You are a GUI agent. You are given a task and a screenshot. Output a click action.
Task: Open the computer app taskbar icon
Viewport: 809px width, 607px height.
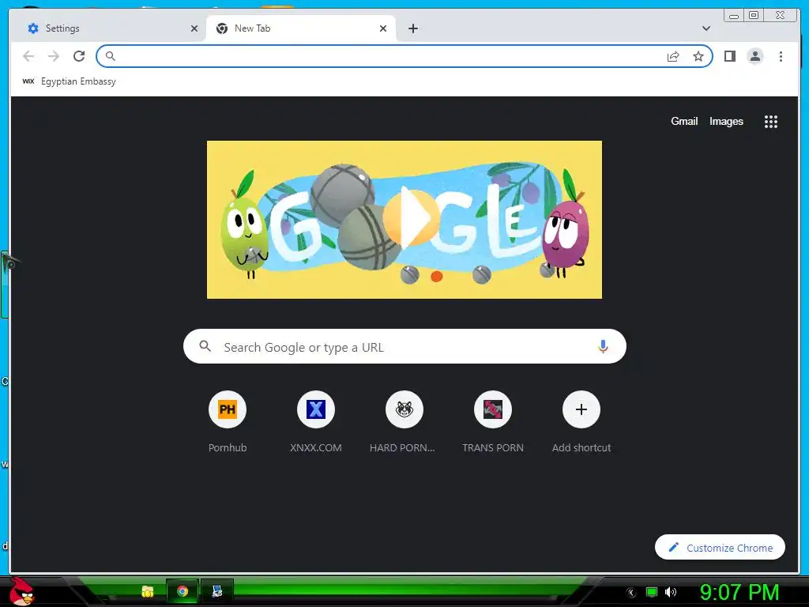pyautogui.click(x=217, y=591)
